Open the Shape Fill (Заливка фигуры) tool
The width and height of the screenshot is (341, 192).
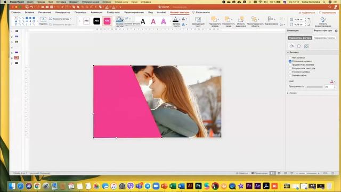click(119, 20)
